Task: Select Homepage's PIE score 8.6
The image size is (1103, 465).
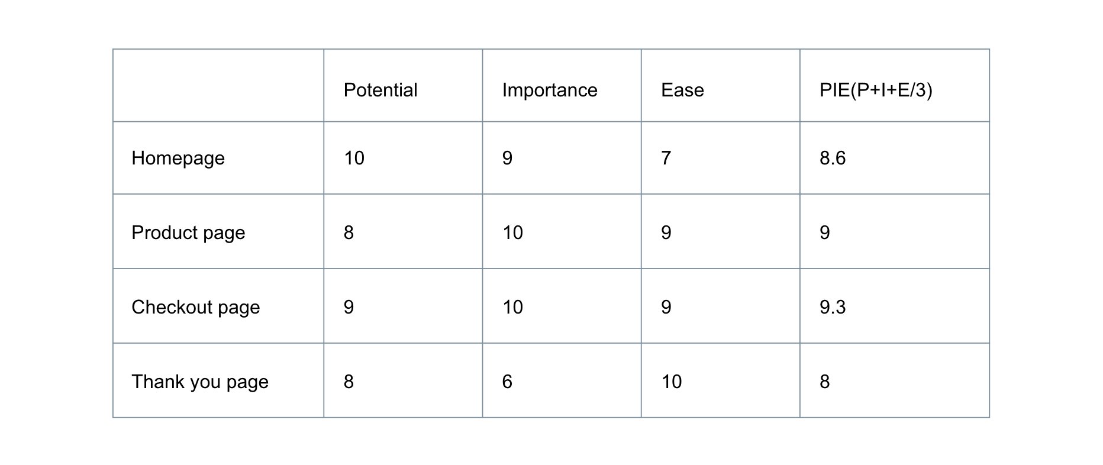Action: tap(833, 158)
